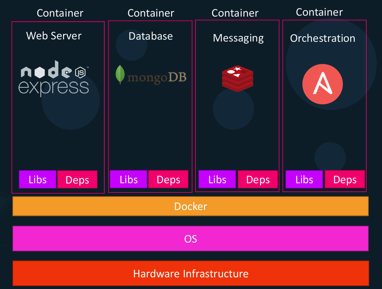Image resolution: width=382 pixels, height=289 pixels.
Task: Click the red Hardware Infrastructure bar
Action: (191, 273)
